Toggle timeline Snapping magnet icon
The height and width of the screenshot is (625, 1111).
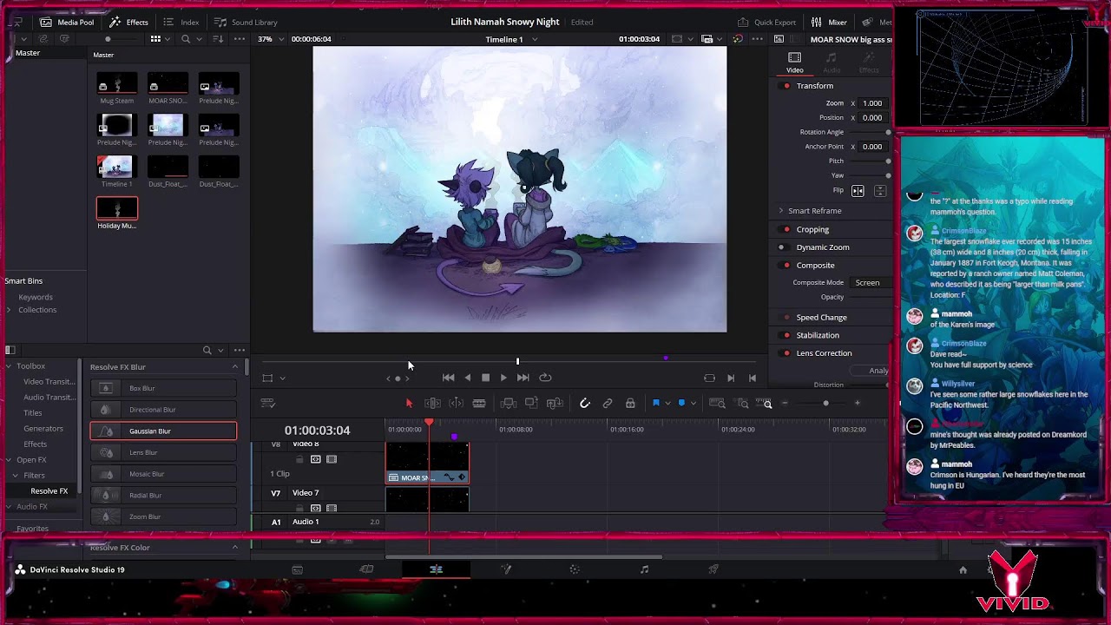tap(585, 403)
